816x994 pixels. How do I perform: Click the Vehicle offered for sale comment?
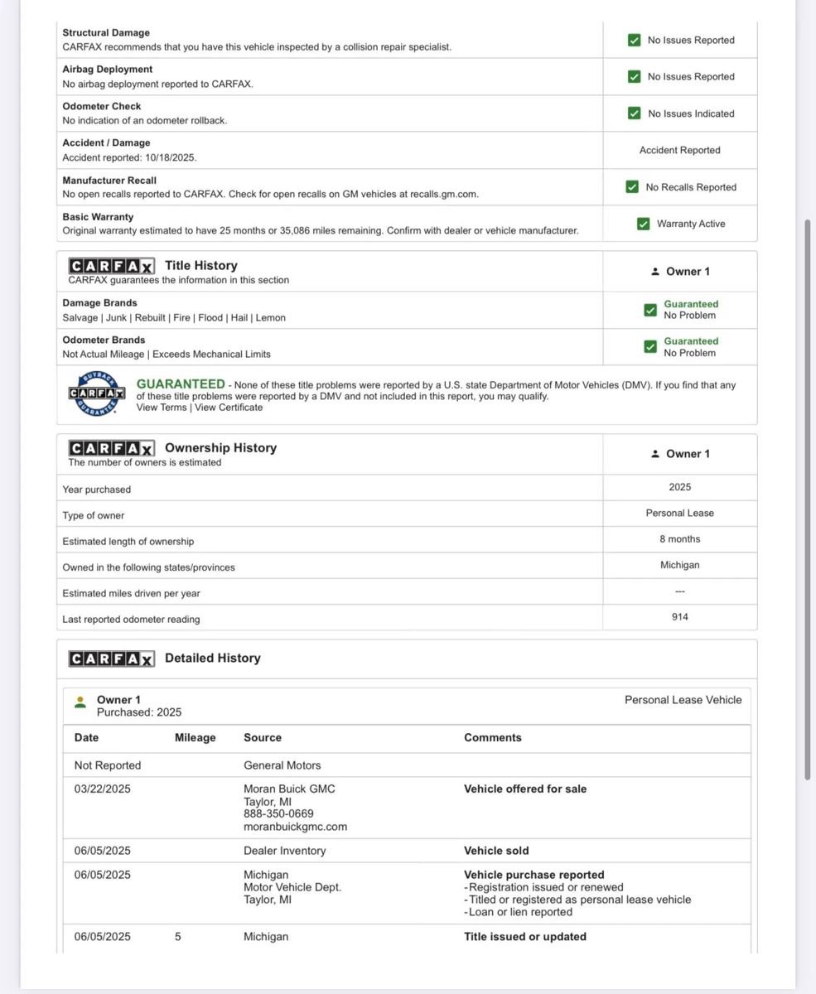(x=525, y=789)
